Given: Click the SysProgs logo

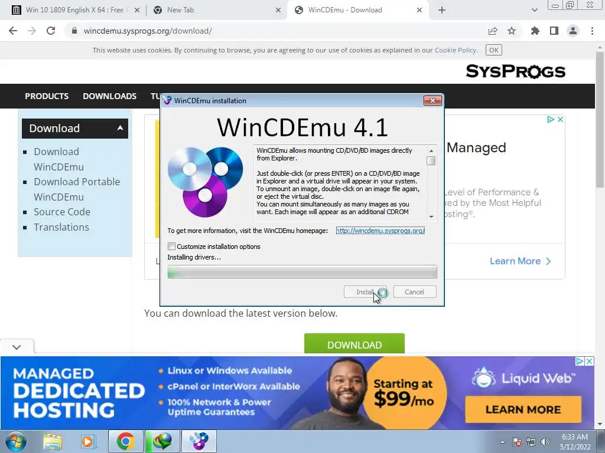Looking at the screenshot, I should [x=515, y=71].
